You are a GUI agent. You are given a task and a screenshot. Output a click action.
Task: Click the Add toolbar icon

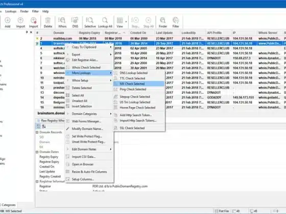click(x=8, y=22)
